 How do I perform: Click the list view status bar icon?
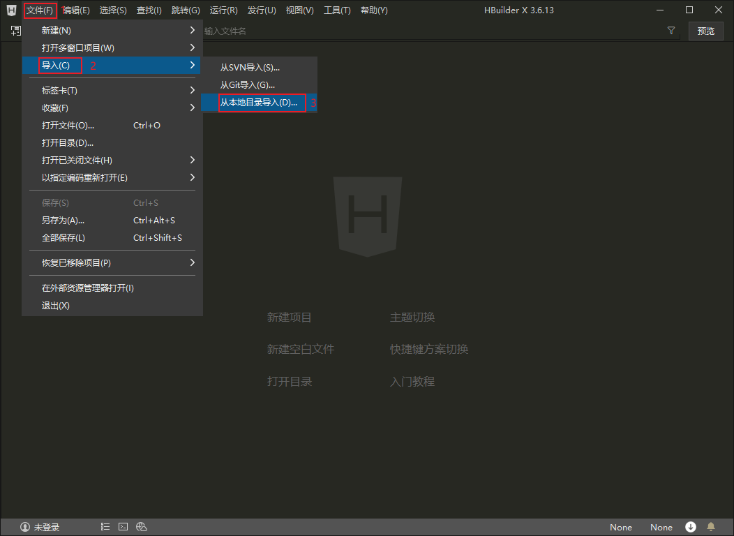(105, 527)
